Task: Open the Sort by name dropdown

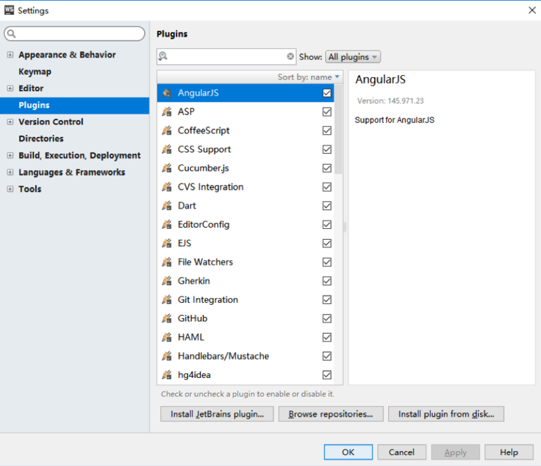Action: click(x=308, y=77)
